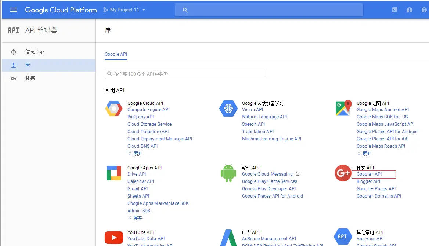Click the Android robot icon
429x246 pixels.
228,173
